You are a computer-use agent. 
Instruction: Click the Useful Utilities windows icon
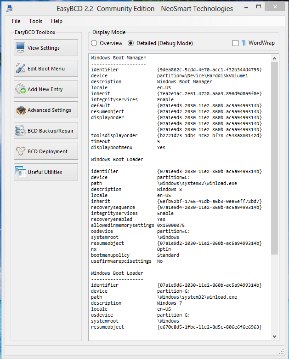click(21, 172)
